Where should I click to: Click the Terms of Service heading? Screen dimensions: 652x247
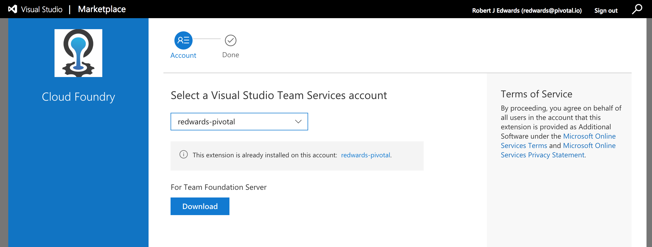tap(536, 94)
